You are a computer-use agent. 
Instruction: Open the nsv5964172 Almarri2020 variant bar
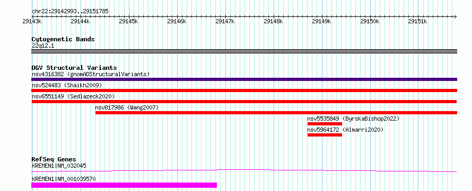[x=325, y=135]
